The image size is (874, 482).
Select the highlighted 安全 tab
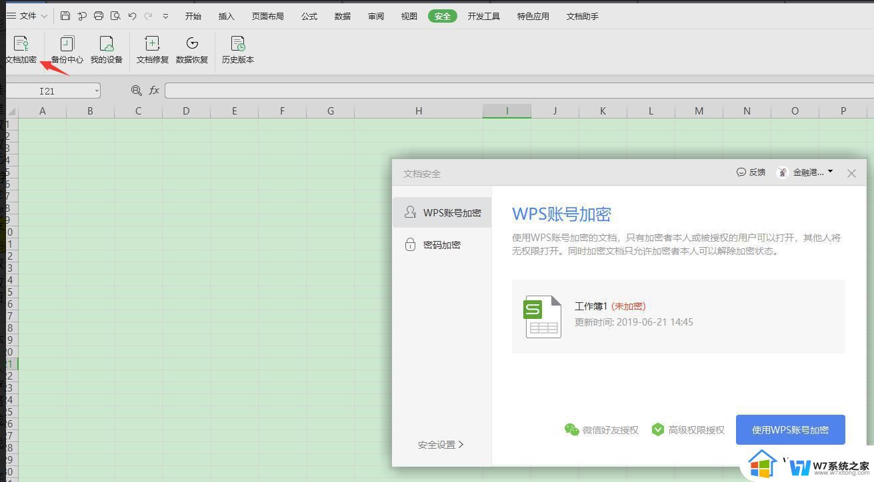tap(443, 16)
